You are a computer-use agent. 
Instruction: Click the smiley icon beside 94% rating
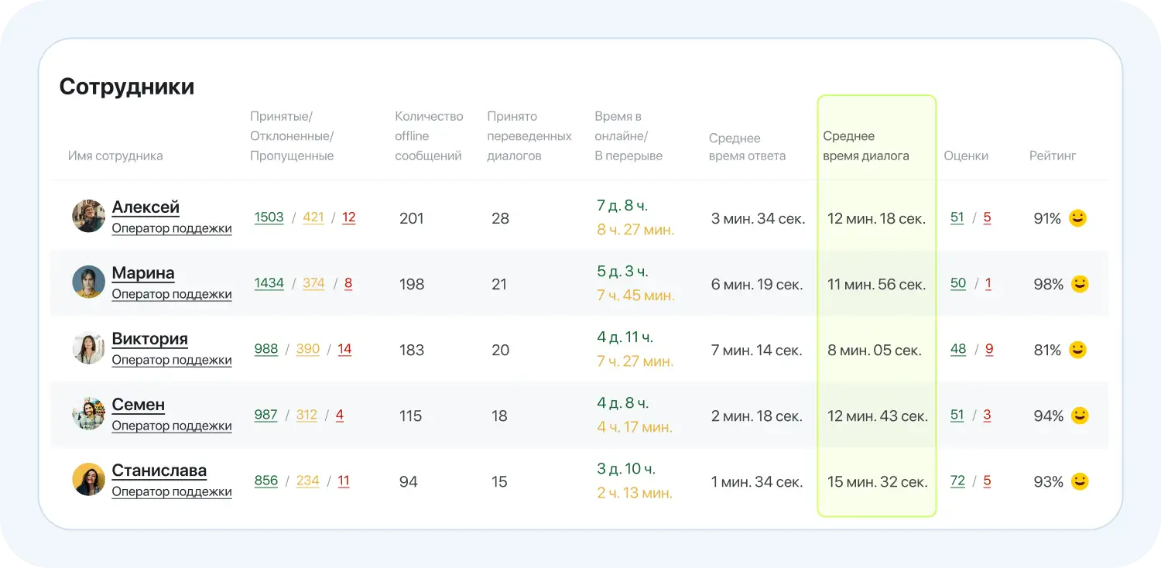1080,416
